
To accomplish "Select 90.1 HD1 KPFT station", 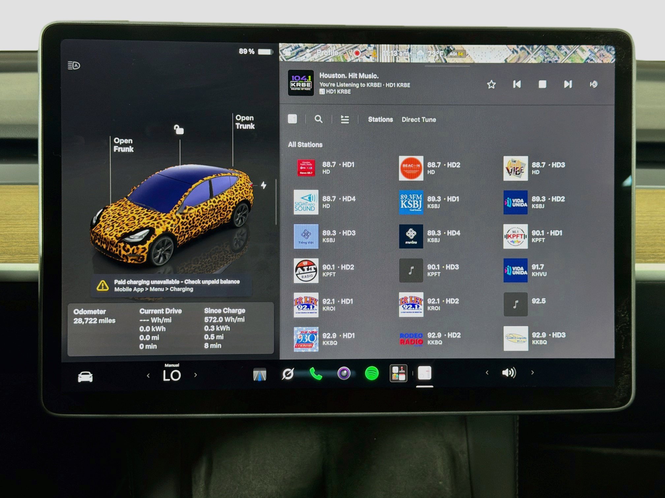I will pos(533,236).
